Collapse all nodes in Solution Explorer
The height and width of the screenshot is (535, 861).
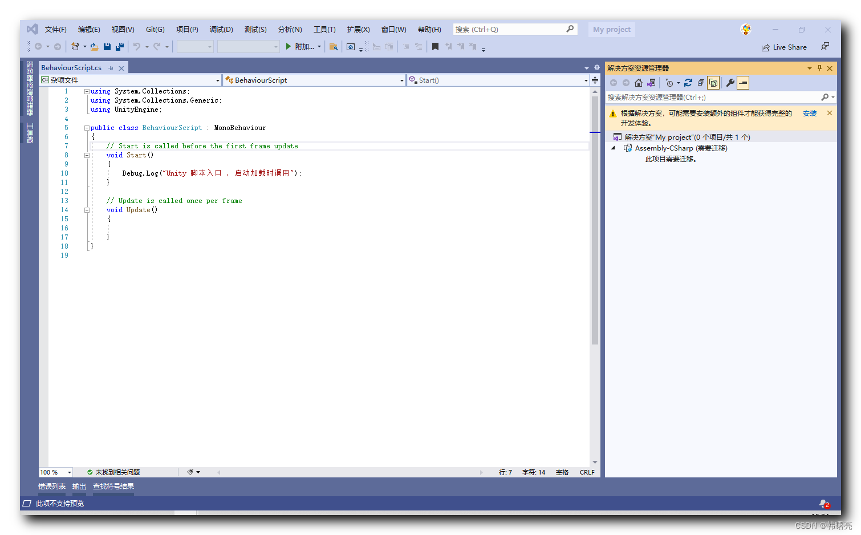click(701, 83)
